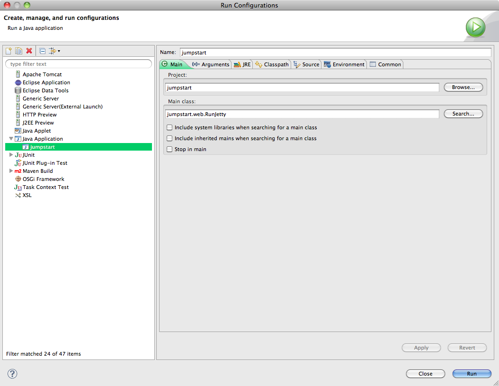499x386 pixels.
Task: Collapse the Java Application tree node
Action: (11, 139)
